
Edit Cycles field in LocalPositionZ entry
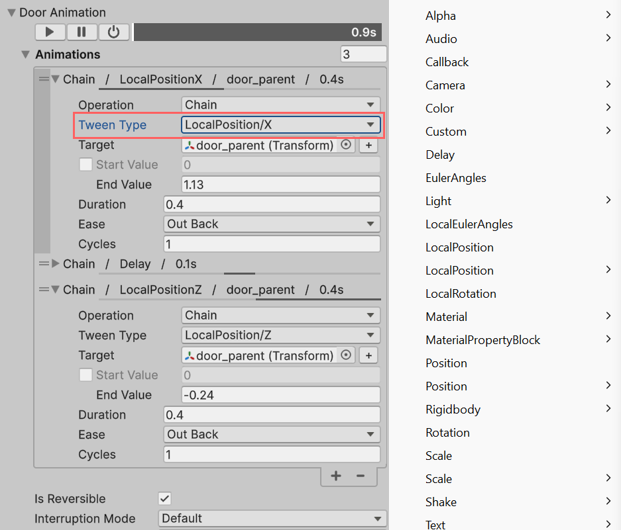272,455
